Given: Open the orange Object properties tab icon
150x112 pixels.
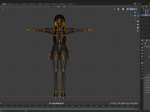Looking at the screenshot, I should point(142,63).
